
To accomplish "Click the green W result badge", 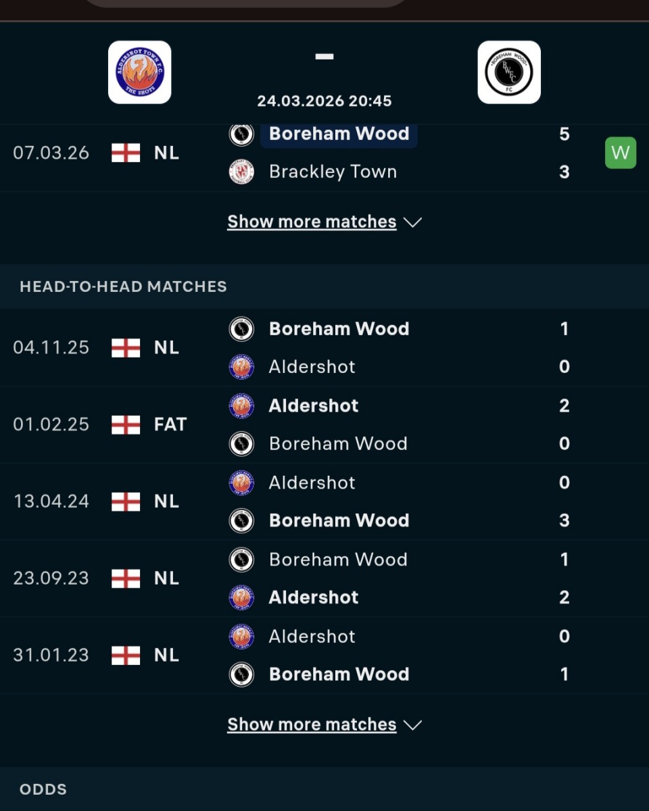I will [620, 153].
